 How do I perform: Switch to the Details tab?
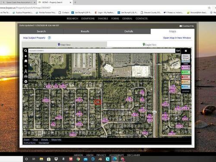click(x=129, y=31)
